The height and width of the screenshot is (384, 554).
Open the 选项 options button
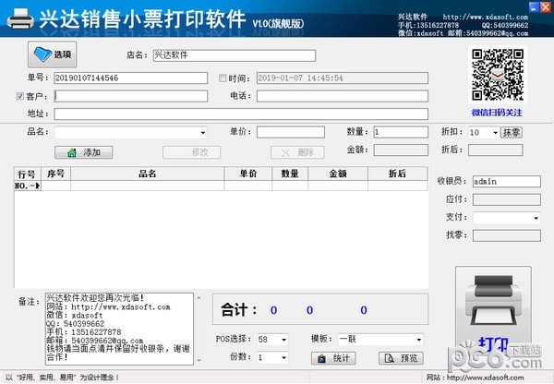coord(53,54)
